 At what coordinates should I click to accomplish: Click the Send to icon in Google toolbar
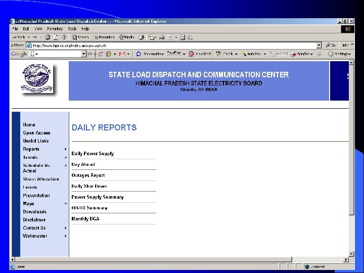tap(294, 54)
